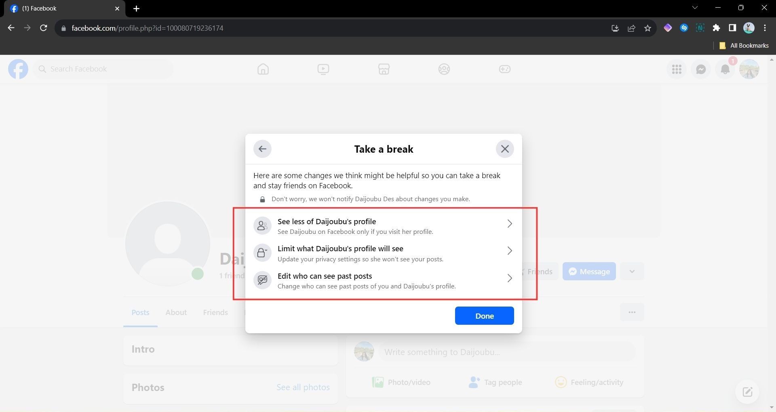Focus the Search Facebook field

point(103,69)
